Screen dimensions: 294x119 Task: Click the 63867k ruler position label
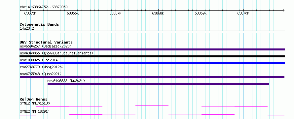(x=115, y=13)
